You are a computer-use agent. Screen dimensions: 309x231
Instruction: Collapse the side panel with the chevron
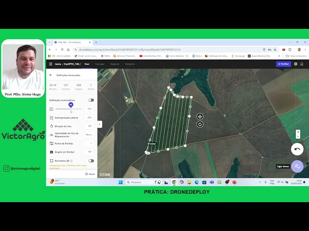[x=100, y=124]
